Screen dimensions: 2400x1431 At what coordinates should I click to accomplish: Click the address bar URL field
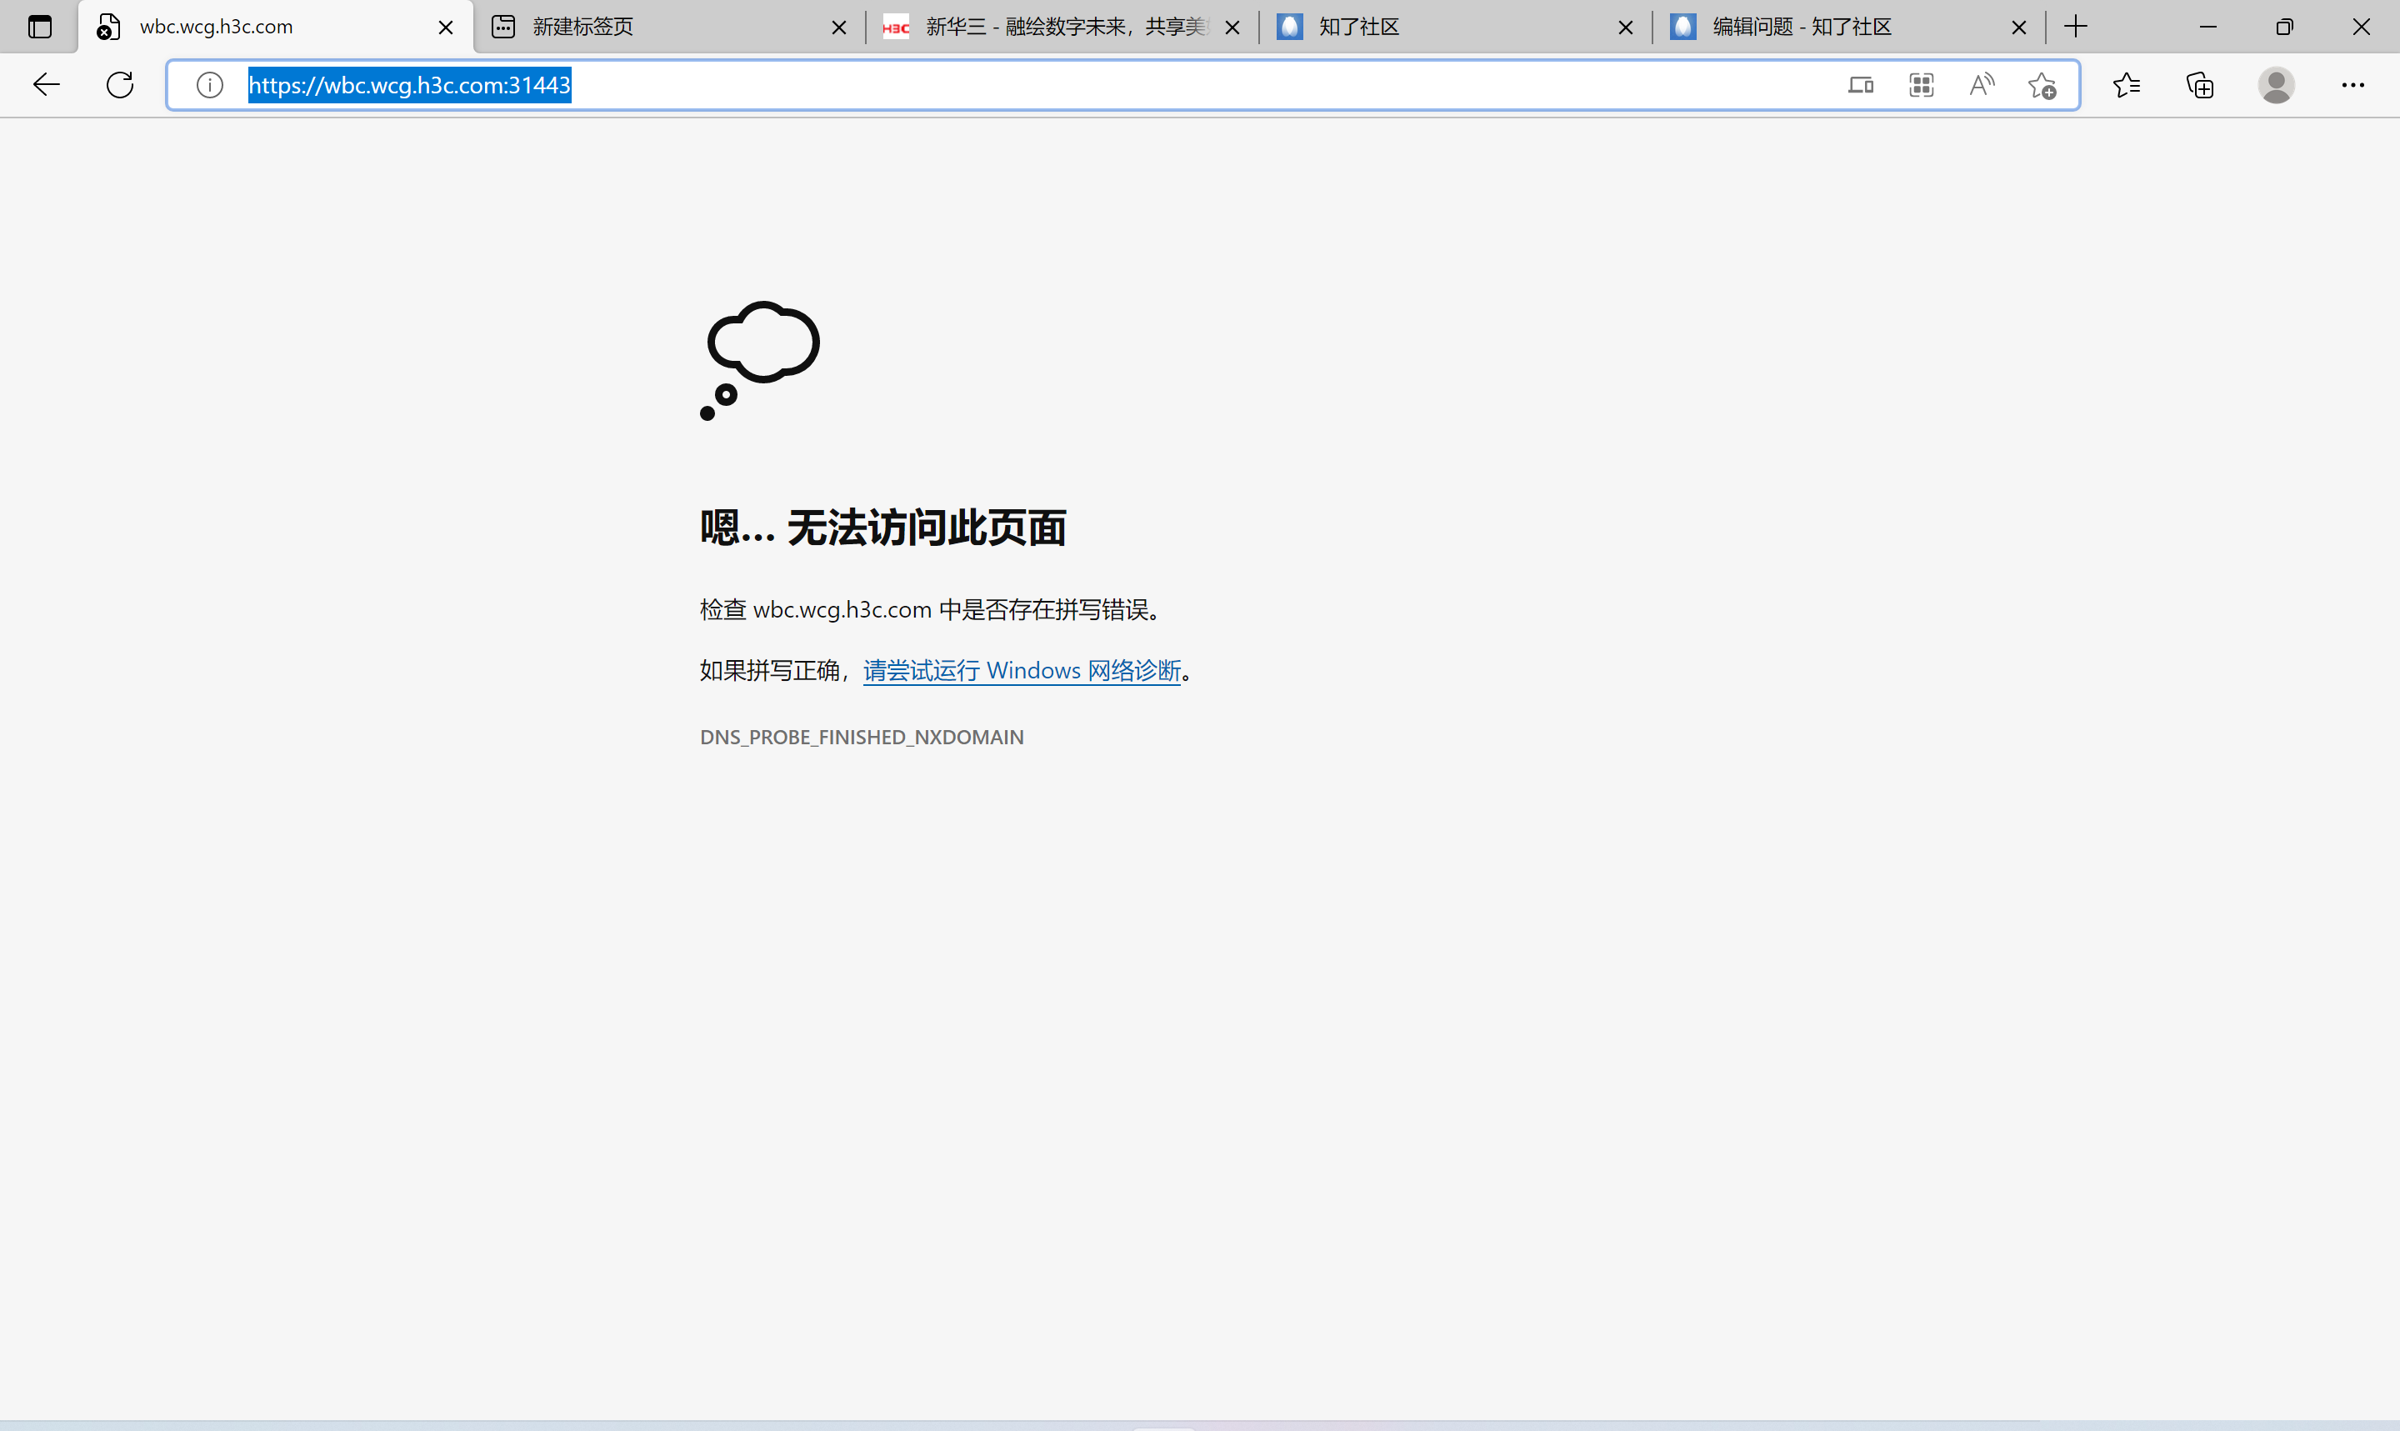[x=964, y=85]
